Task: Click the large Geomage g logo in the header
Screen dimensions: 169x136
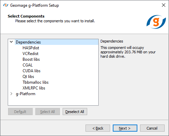Action: [156, 22]
